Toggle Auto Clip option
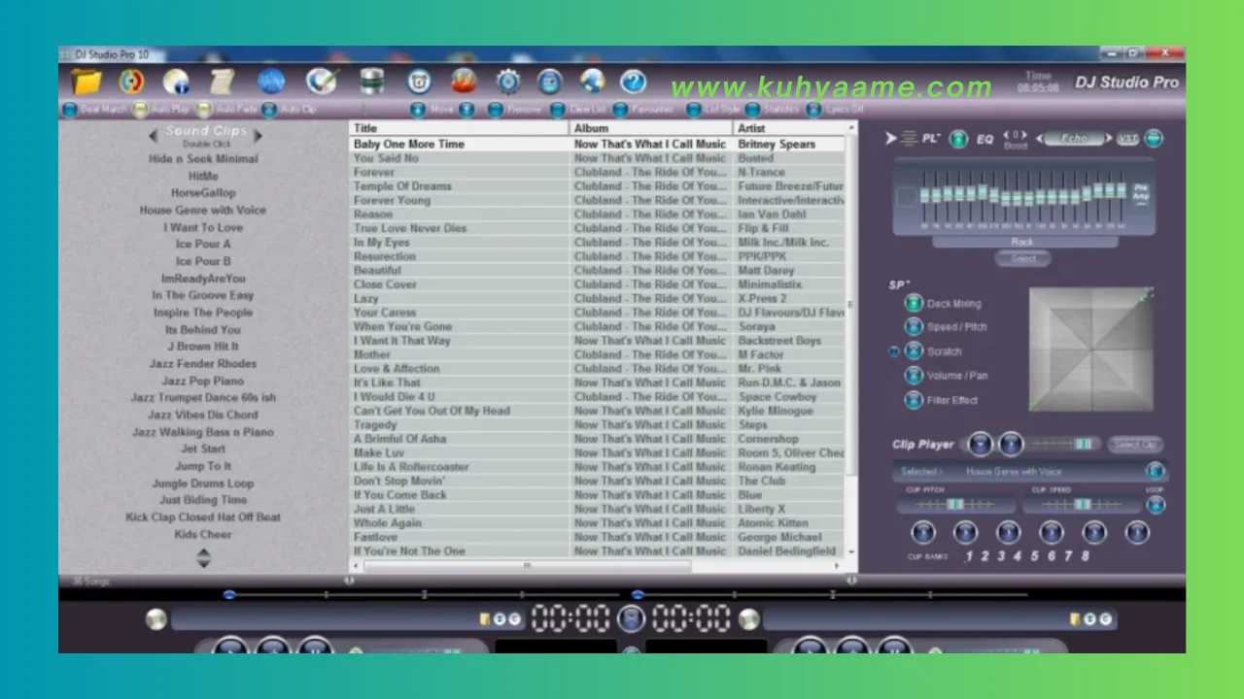This screenshot has width=1244, height=699. tap(269, 110)
